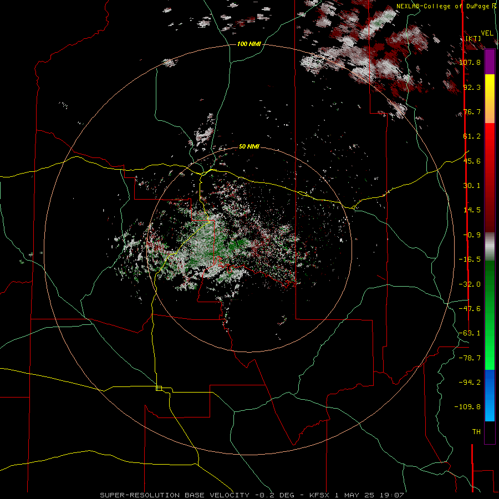Click the 100 NMI range ring label
The image size is (499, 499).
(x=249, y=44)
